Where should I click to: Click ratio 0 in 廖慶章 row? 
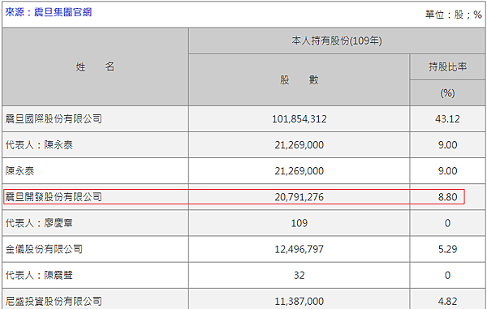[x=447, y=223]
